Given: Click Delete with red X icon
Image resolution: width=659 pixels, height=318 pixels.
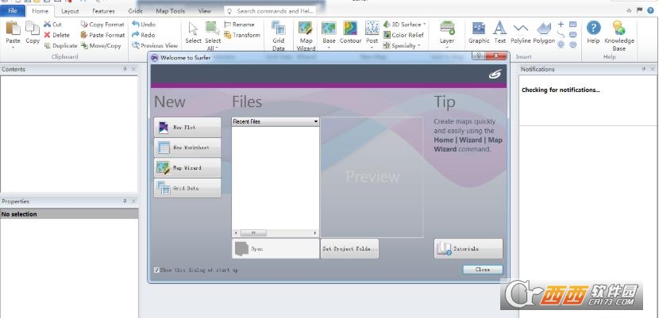Looking at the screenshot, I should (x=56, y=35).
